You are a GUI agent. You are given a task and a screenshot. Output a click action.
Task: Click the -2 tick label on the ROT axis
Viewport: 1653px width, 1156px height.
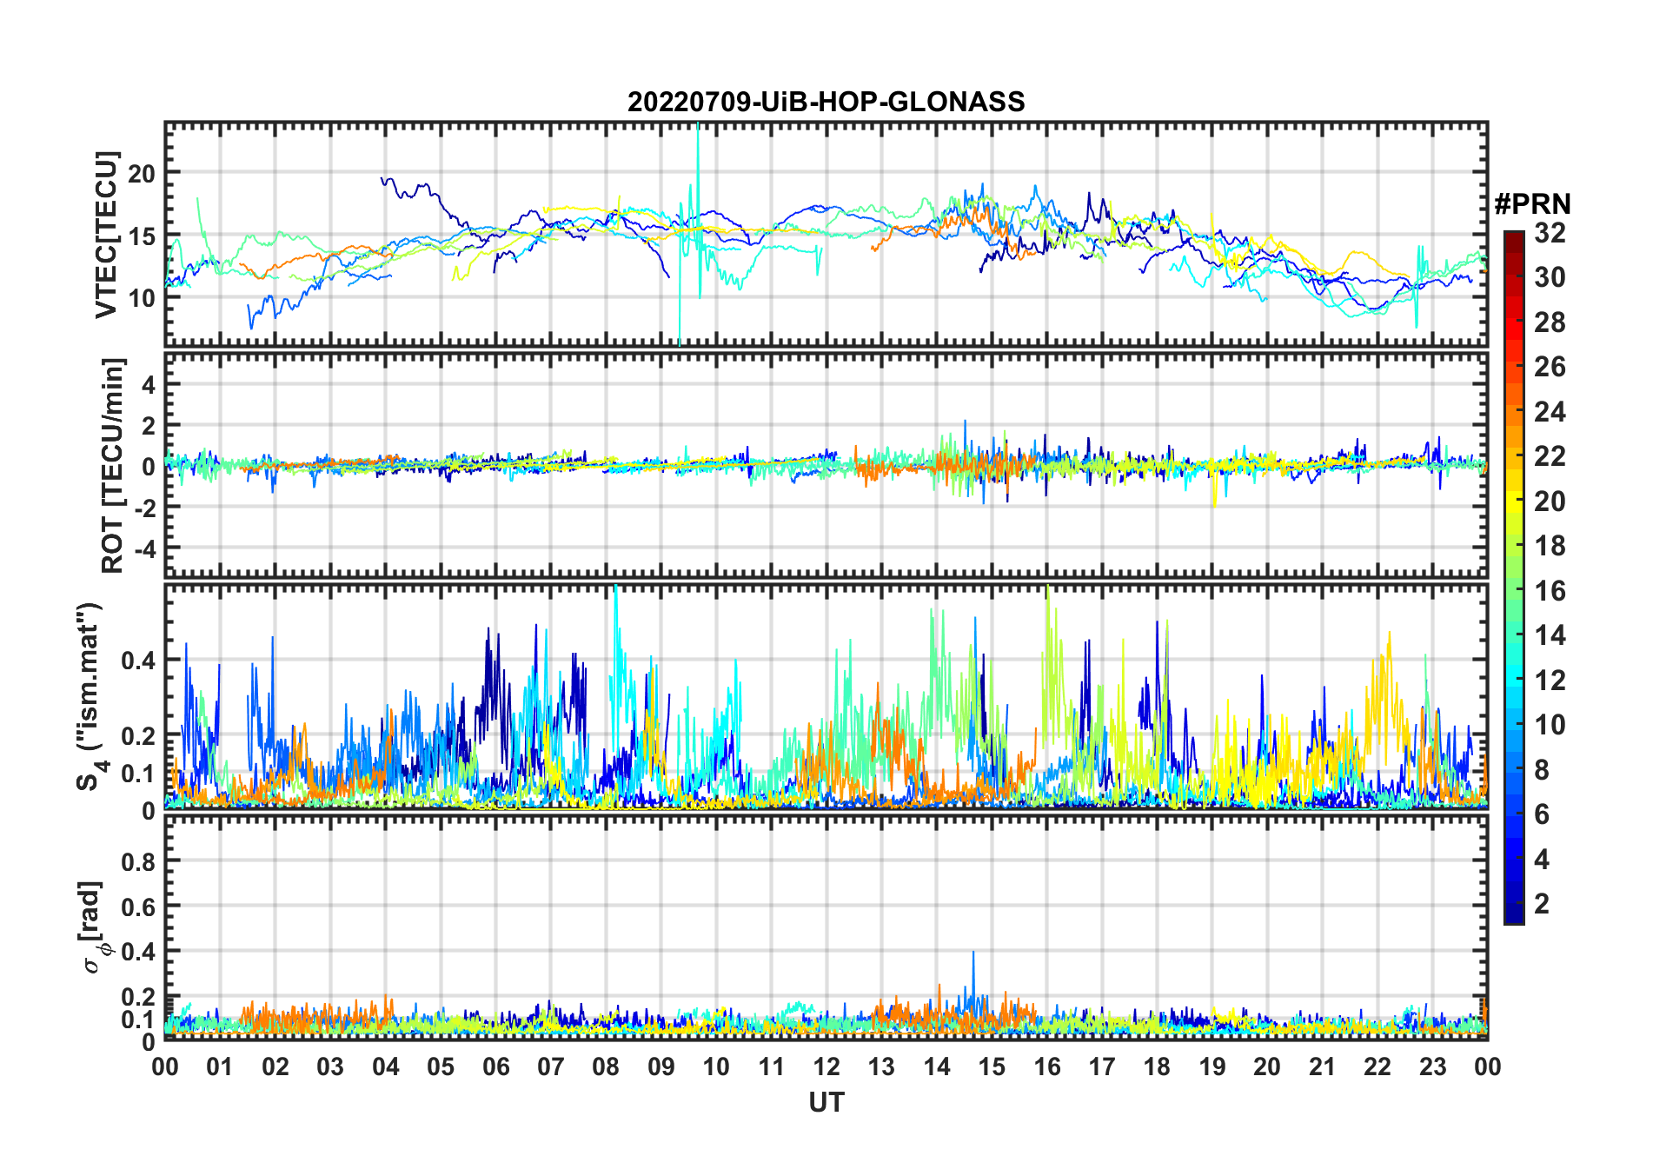coord(144,507)
